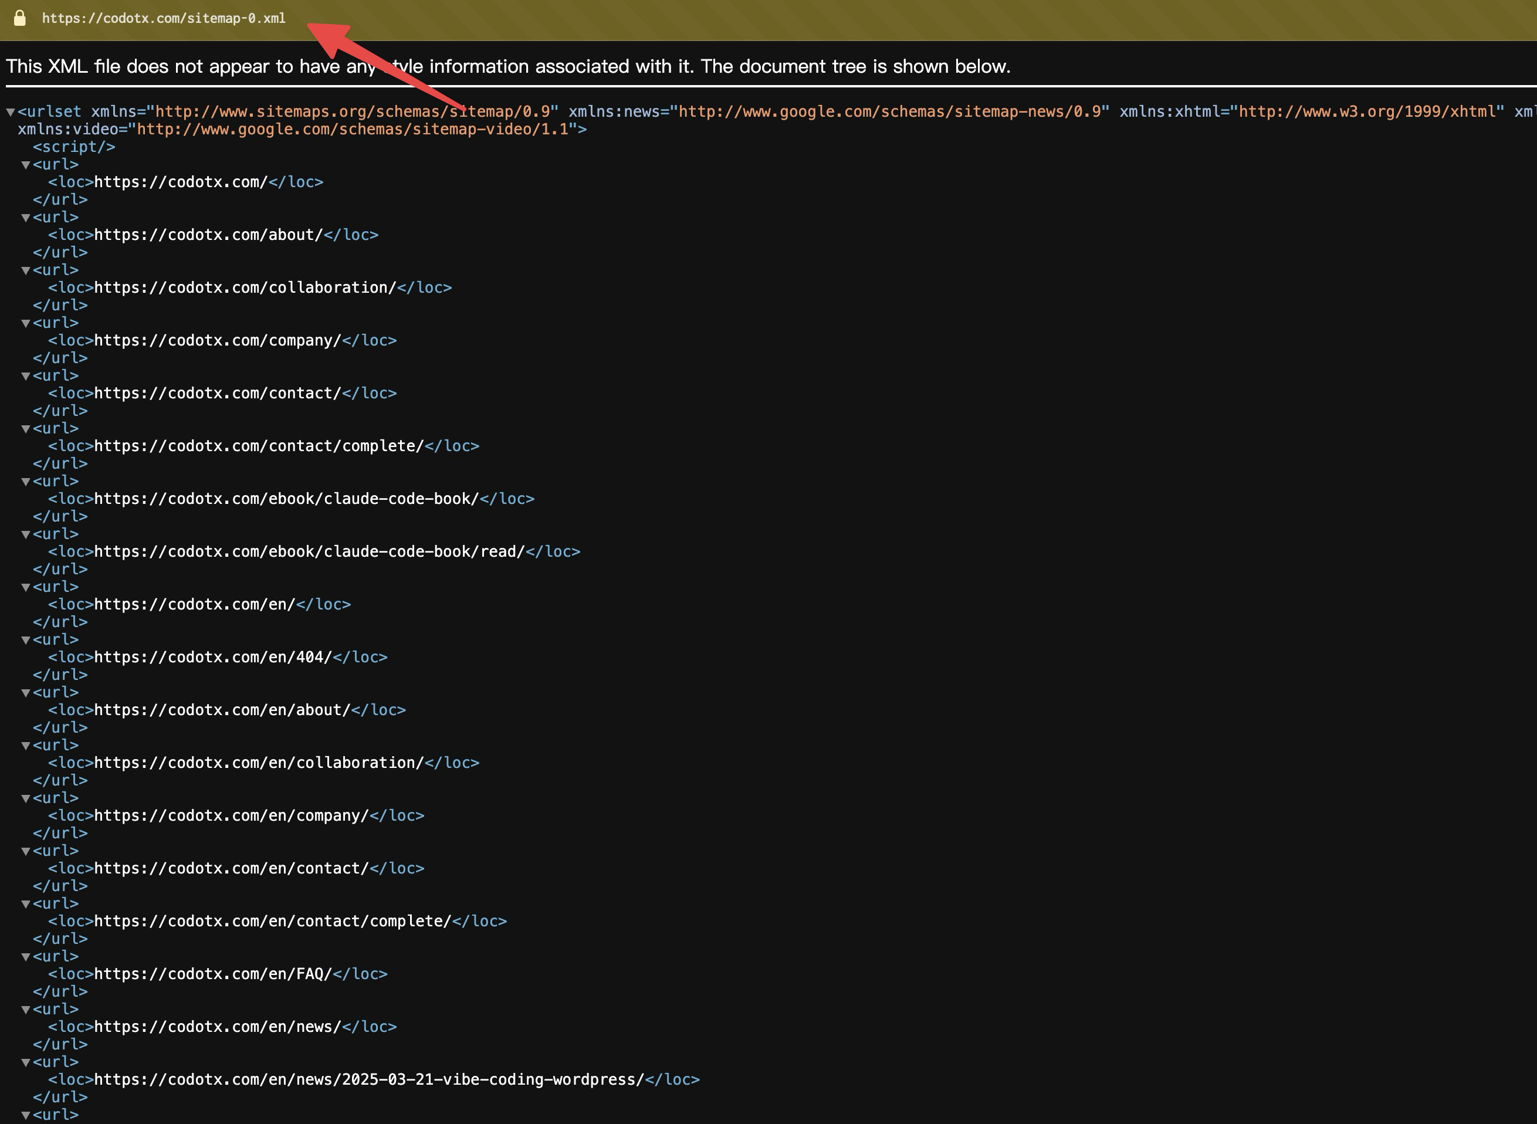Collapse the url entry containing /about/
The width and height of the screenshot is (1537, 1124).
coord(26,218)
